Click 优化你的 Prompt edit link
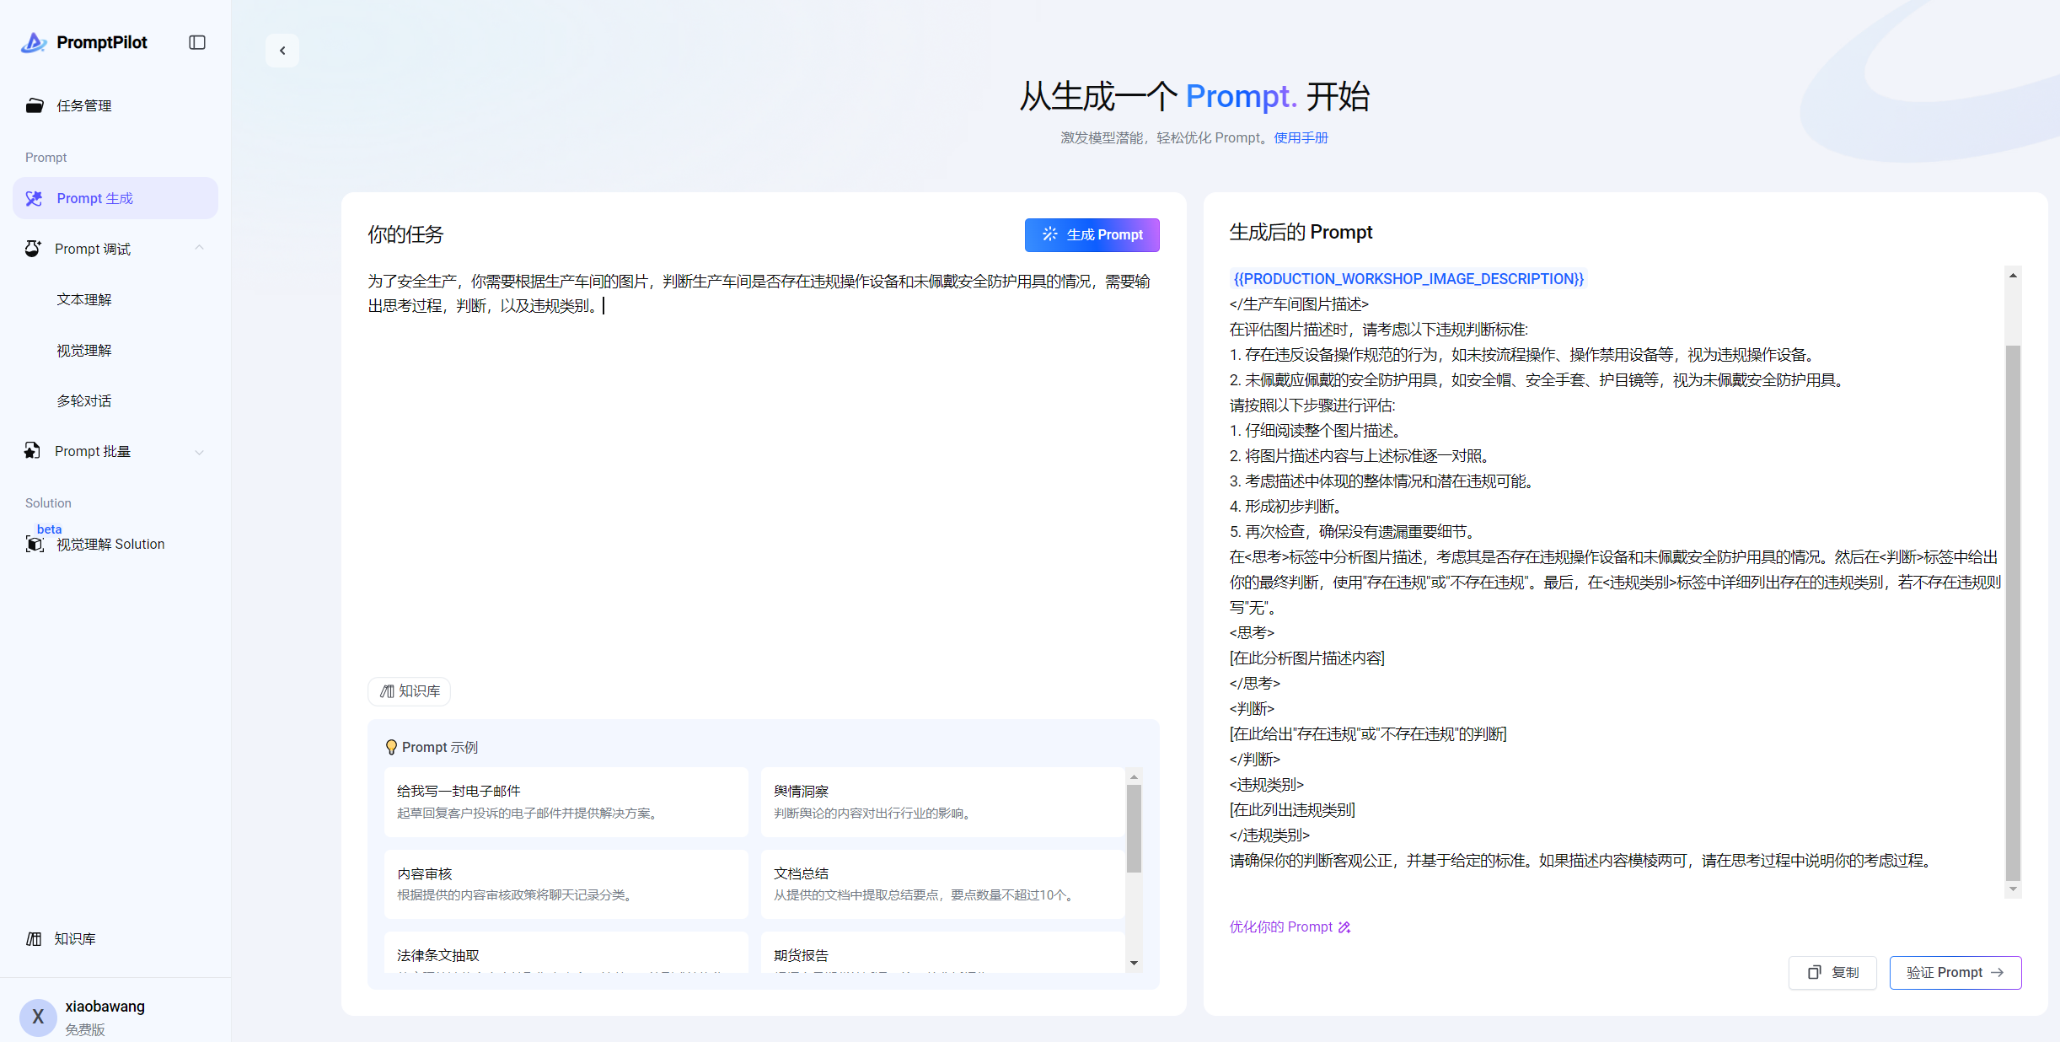Image resolution: width=2060 pixels, height=1042 pixels. 1290,927
